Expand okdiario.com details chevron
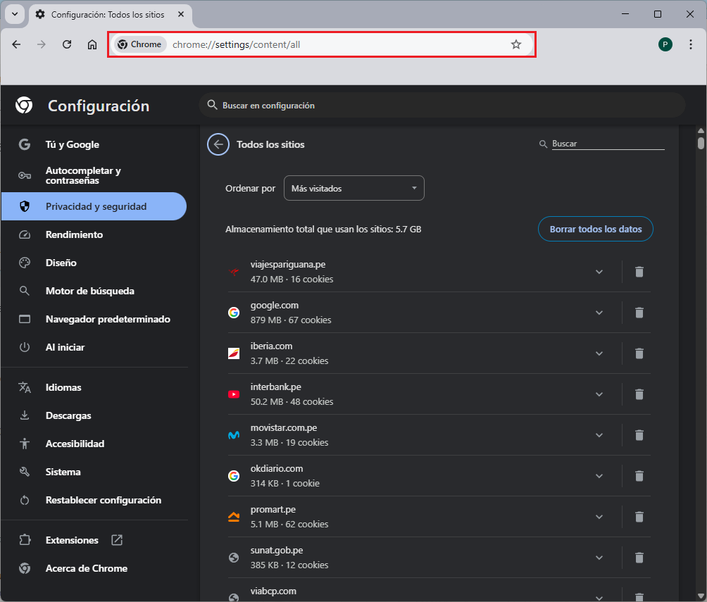The image size is (707, 602). point(599,476)
